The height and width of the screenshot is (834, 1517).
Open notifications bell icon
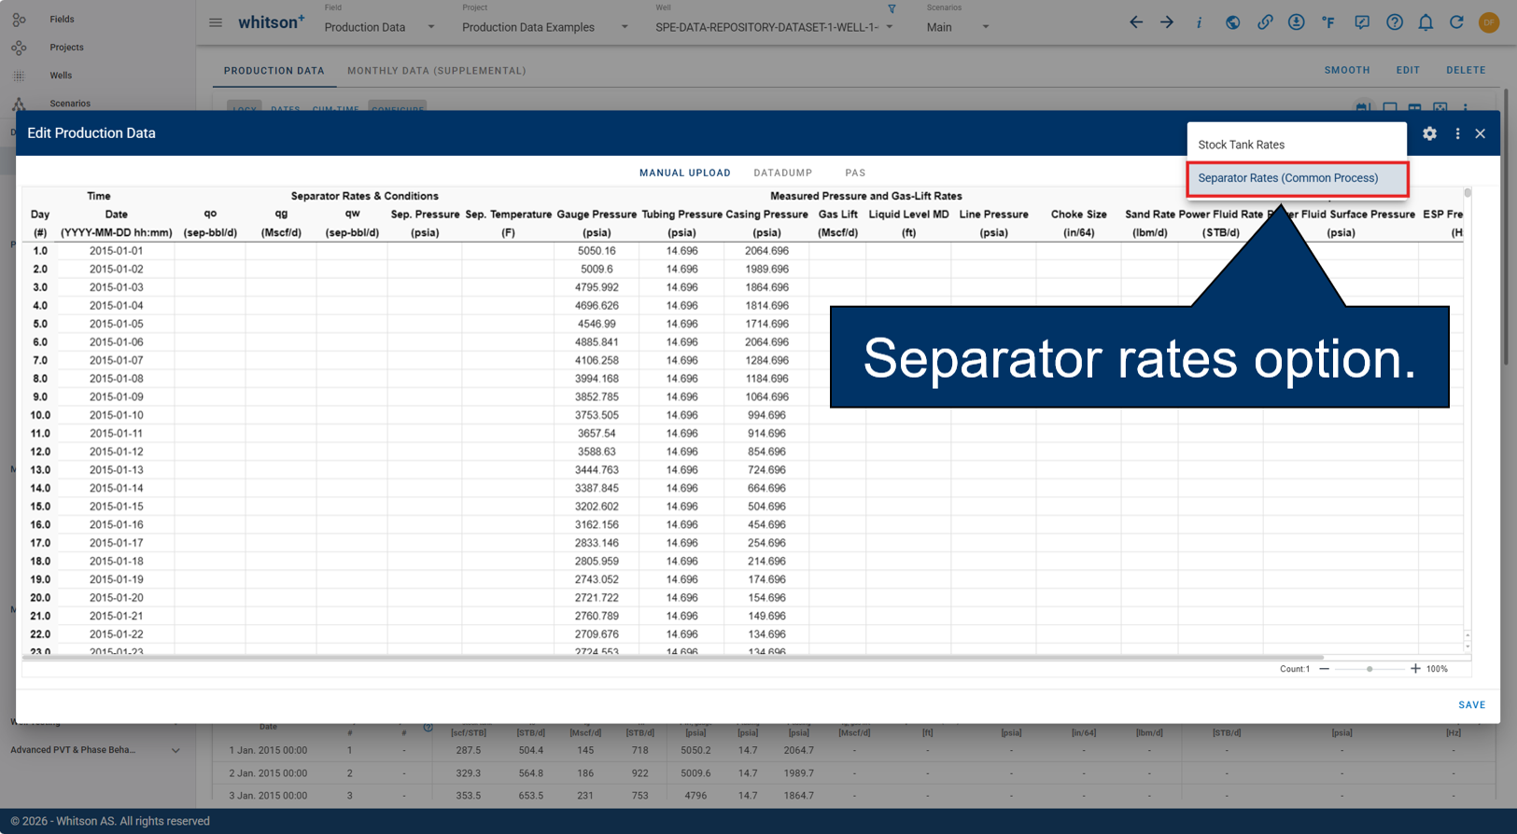(x=1426, y=22)
